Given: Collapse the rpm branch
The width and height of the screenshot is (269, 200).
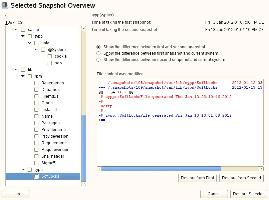Looking at the screenshot, I should [x=22, y=76].
